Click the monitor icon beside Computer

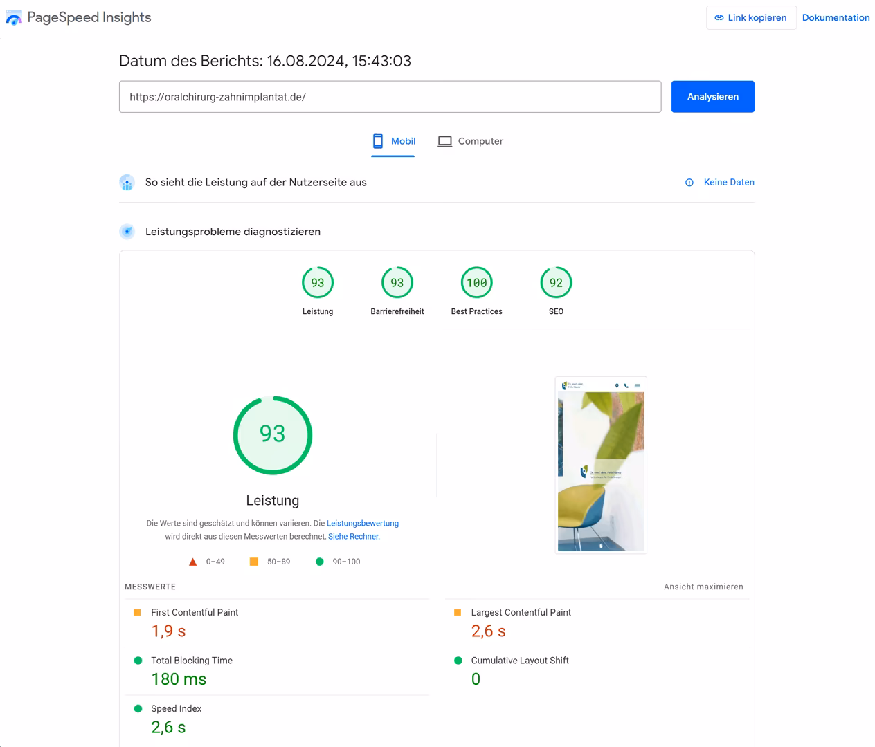(445, 141)
